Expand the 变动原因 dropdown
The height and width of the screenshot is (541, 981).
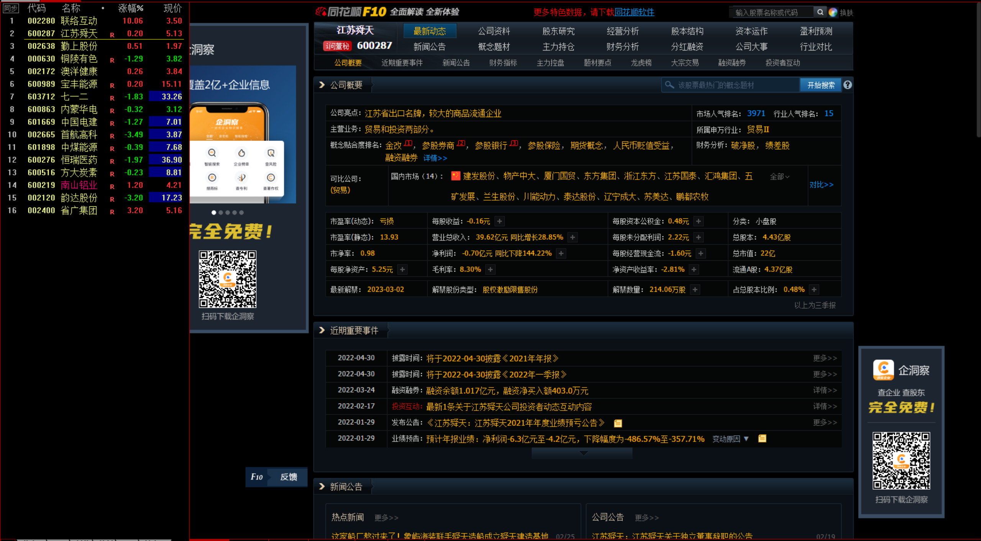(x=746, y=439)
